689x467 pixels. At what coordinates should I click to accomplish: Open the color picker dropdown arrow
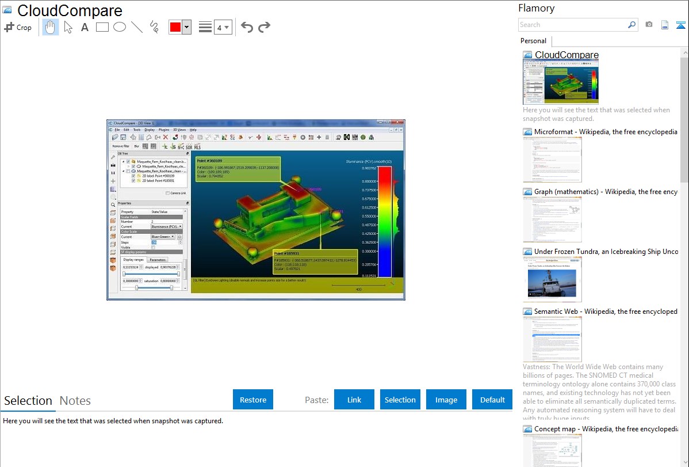click(x=186, y=27)
